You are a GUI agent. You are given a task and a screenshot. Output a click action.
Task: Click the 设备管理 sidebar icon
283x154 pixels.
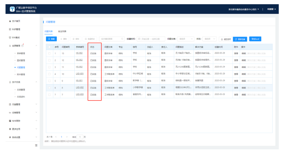click(10, 113)
